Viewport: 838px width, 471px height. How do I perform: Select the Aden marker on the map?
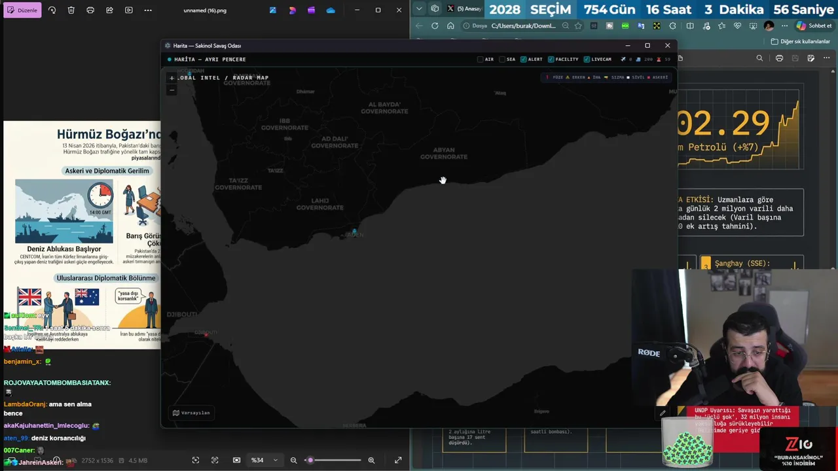[354, 232]
